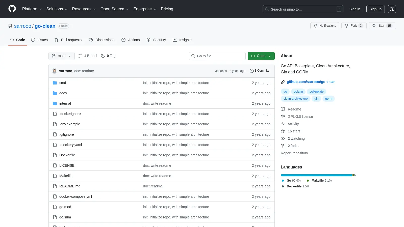Viewport: 404px width, 227px height.
Task: Open the Code tab
Action: pos(18,40)
